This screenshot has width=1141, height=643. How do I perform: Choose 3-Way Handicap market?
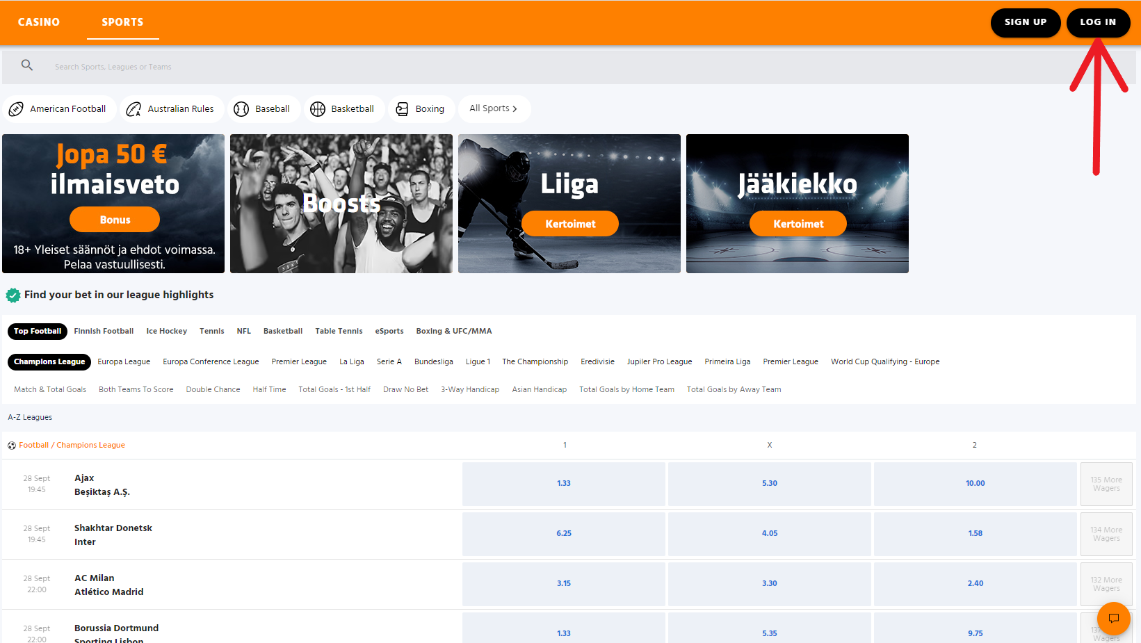click(470, 390)
